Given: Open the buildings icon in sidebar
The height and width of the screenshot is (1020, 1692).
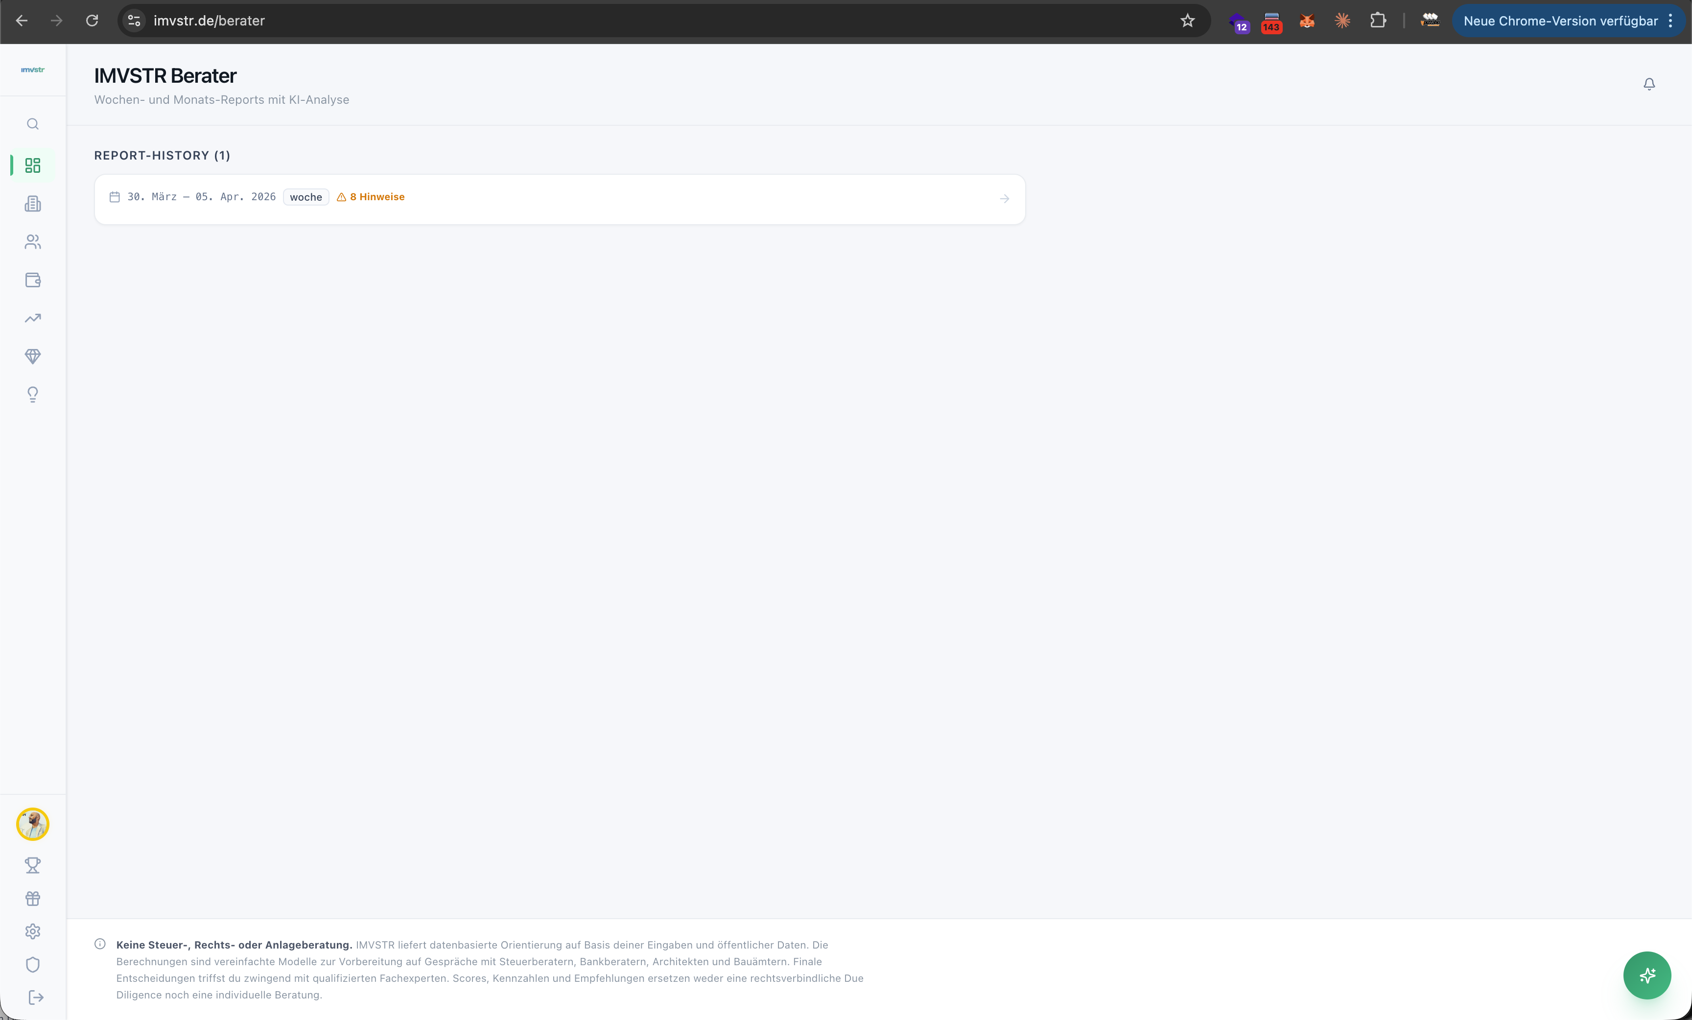Looking at the screenshot, I should (32, 204).
